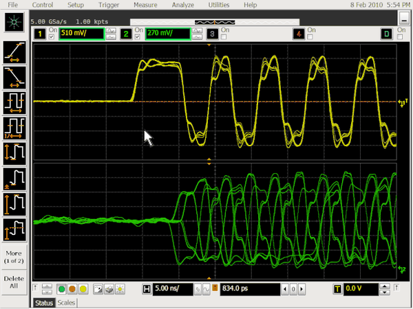The width and height of the screenshot is (413, 309).
Task: Increase channel 1 vertical scale waveform icon
Action: click(111, 31)
